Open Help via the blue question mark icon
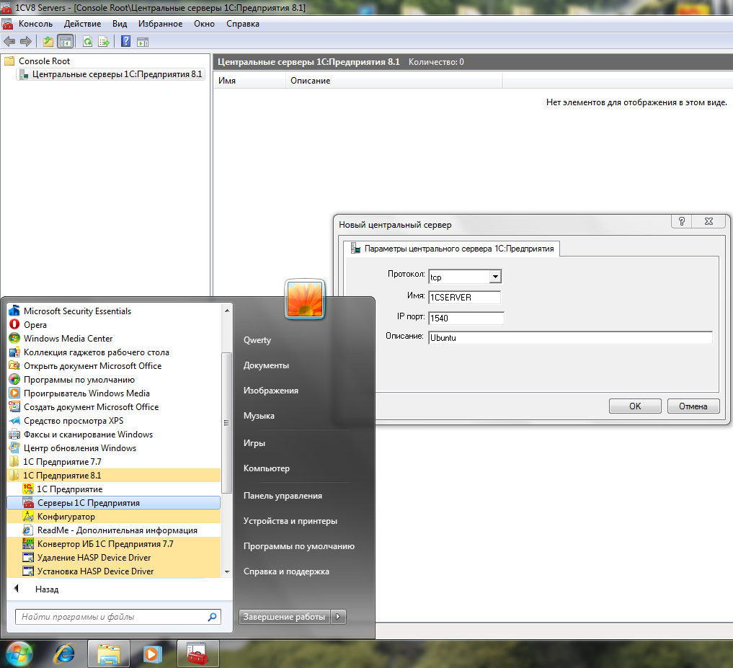This screenshot has height=668, width=733. tap(126, 41)
